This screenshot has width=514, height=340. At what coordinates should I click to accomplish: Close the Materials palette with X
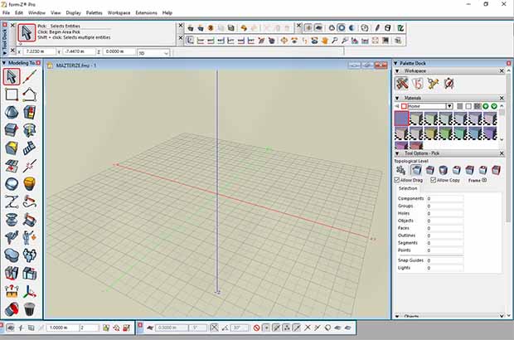click(502, 98)
